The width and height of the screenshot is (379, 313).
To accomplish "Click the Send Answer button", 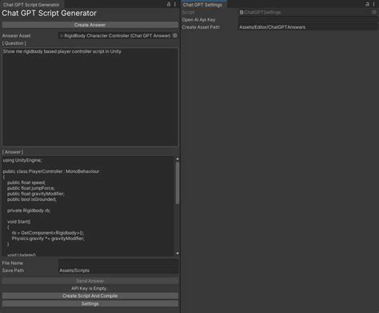I will click(x=90, y=281).
